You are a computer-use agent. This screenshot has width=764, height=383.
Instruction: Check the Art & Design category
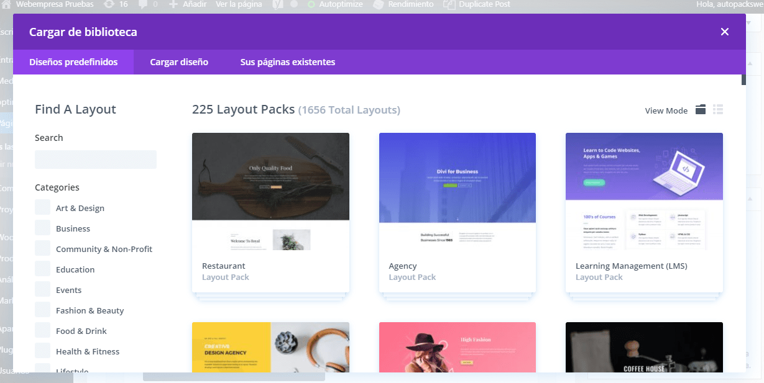(42, 208)
